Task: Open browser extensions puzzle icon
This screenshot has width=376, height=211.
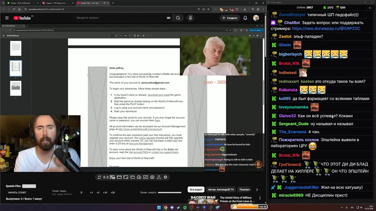Action: pos(237,9)
